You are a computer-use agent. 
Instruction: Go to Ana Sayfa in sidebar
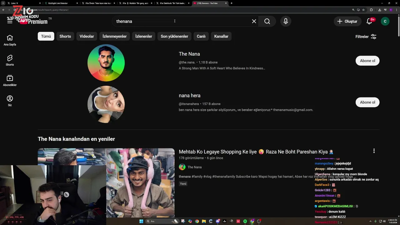[10, 40]
